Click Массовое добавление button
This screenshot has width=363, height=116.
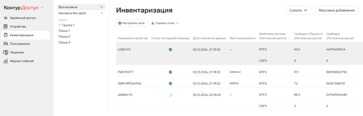pyautogui.click(x=337, y=10)
